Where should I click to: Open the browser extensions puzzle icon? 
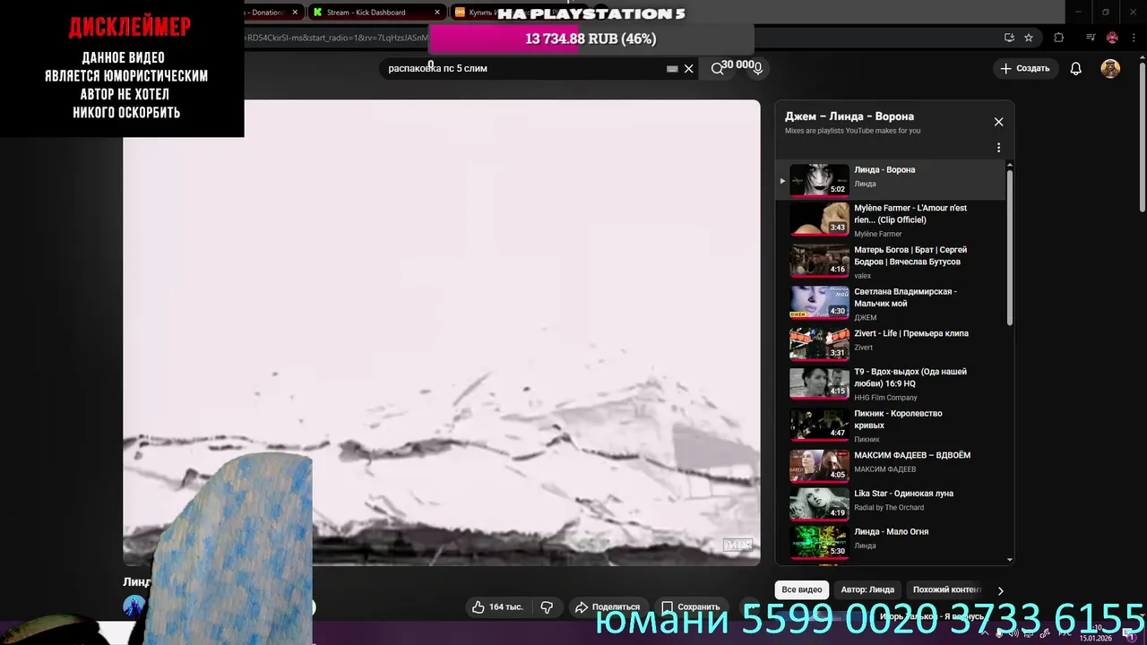(x=1058, y=38)
